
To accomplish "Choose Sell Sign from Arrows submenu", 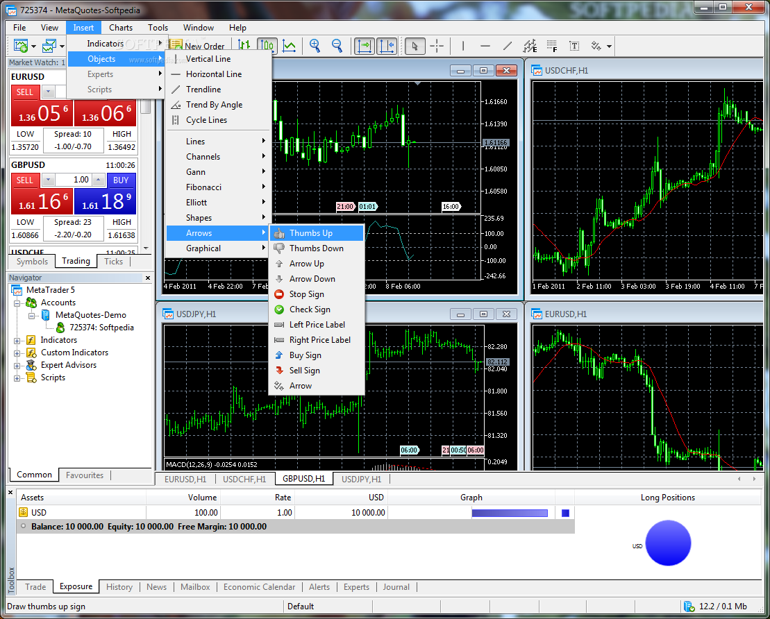I will 317,370.
